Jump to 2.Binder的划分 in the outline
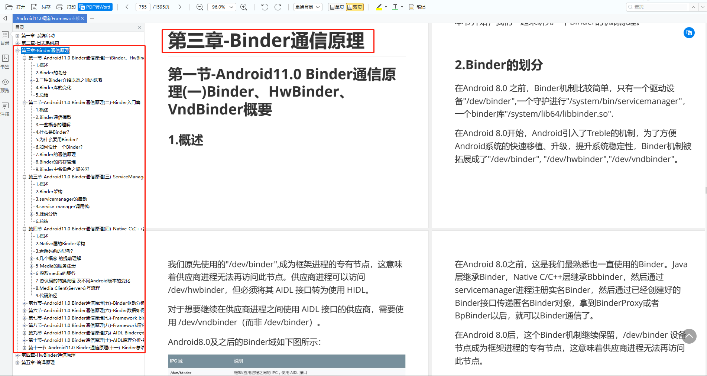Screen dimensions: 707x376 click(51, 73)
